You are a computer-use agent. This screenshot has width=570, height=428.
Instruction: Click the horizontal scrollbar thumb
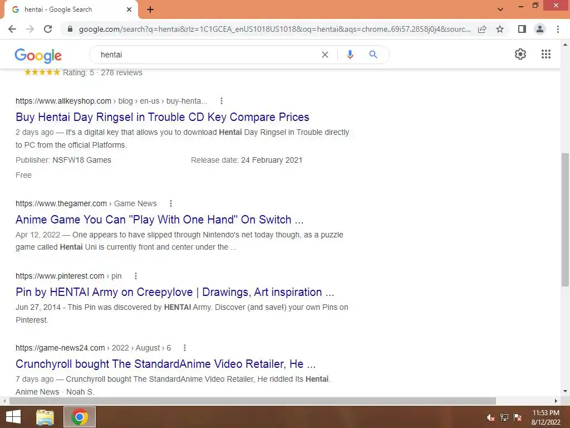(x=253, y=401)
